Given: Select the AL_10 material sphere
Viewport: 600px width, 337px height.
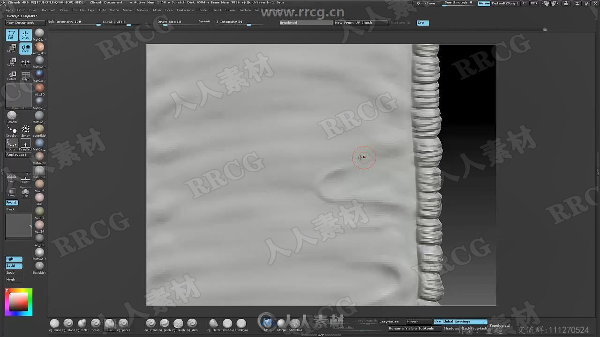Looking at the screenshot, I should (39, 89).
